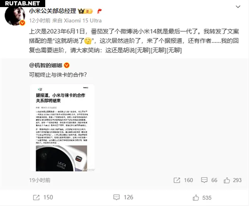Viewport: 249px width, 206px height.
Task: Open the Xiaomi 15 Ultra source link
Action: (x=83, y=20)
